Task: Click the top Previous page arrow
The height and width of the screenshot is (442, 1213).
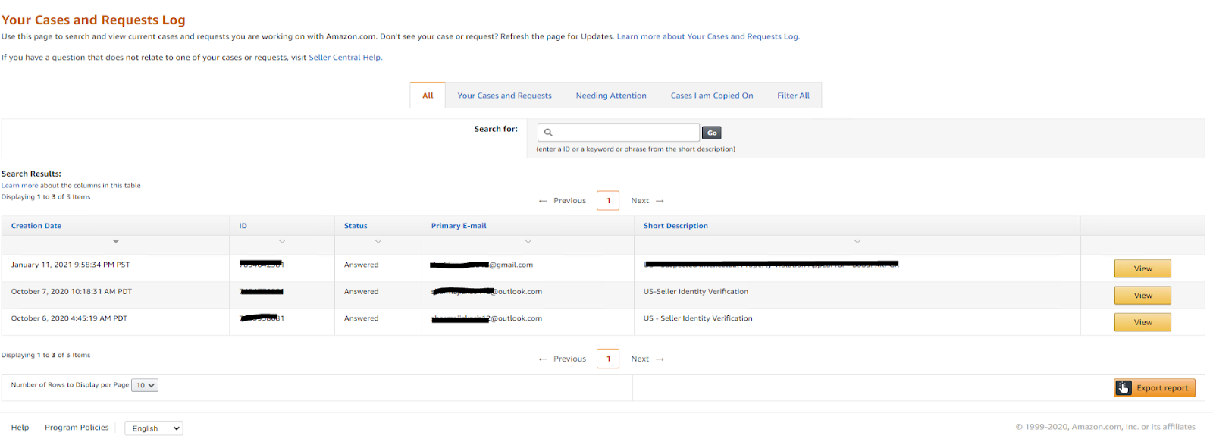Action: pyautogui.click(x=543, y=201)
